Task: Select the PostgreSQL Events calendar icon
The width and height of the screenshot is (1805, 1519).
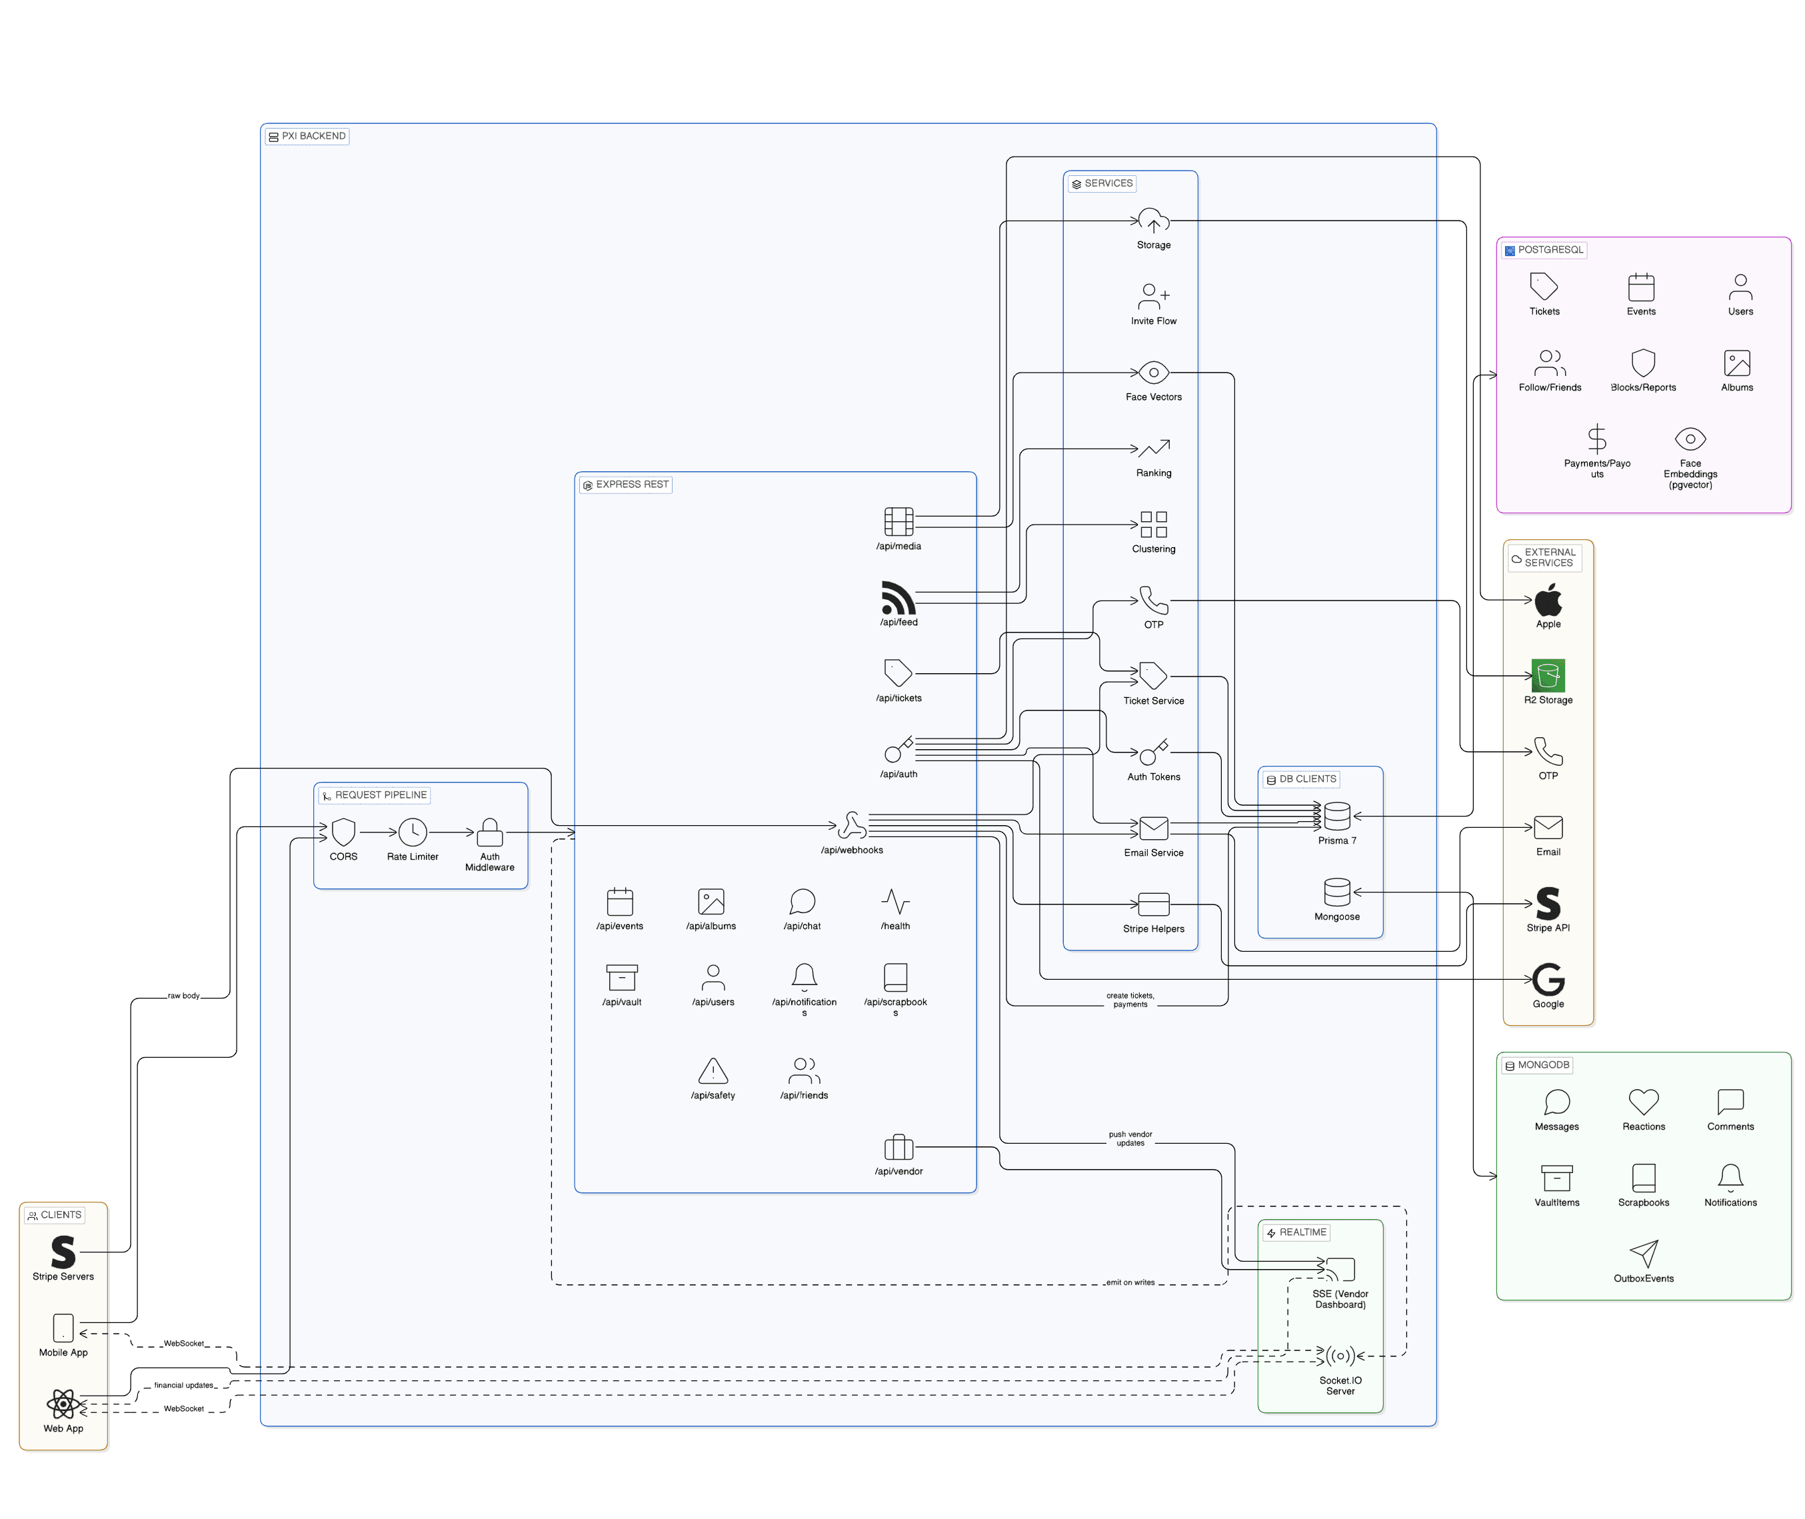Action: pos(1640,287)
